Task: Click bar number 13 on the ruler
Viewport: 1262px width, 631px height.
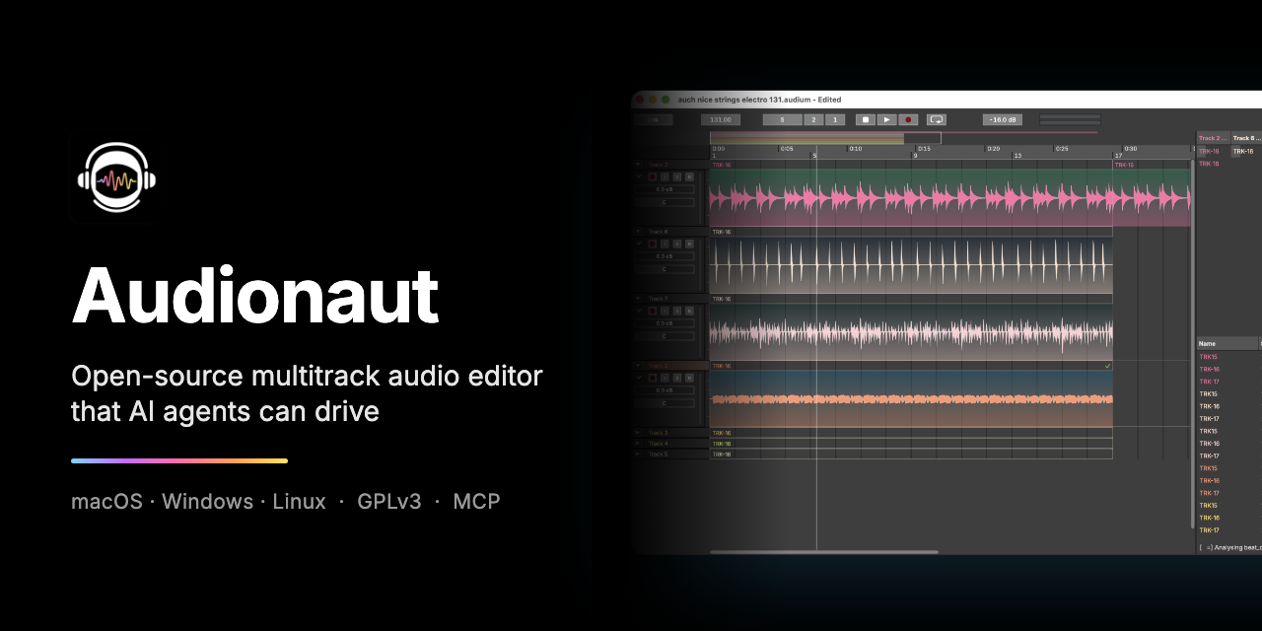Action: coord(1017,156)
